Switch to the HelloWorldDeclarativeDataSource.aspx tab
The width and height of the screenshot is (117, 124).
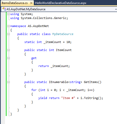tap(61, 3)
